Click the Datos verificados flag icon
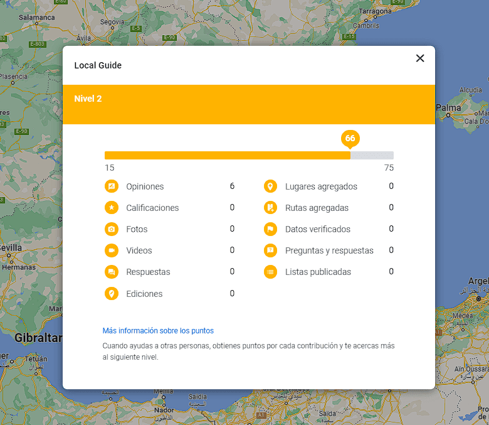 270,229
